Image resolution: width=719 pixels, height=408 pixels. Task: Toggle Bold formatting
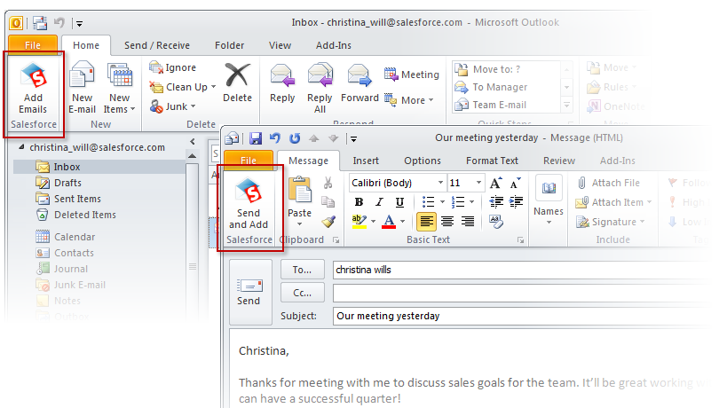tap(359, 202)
